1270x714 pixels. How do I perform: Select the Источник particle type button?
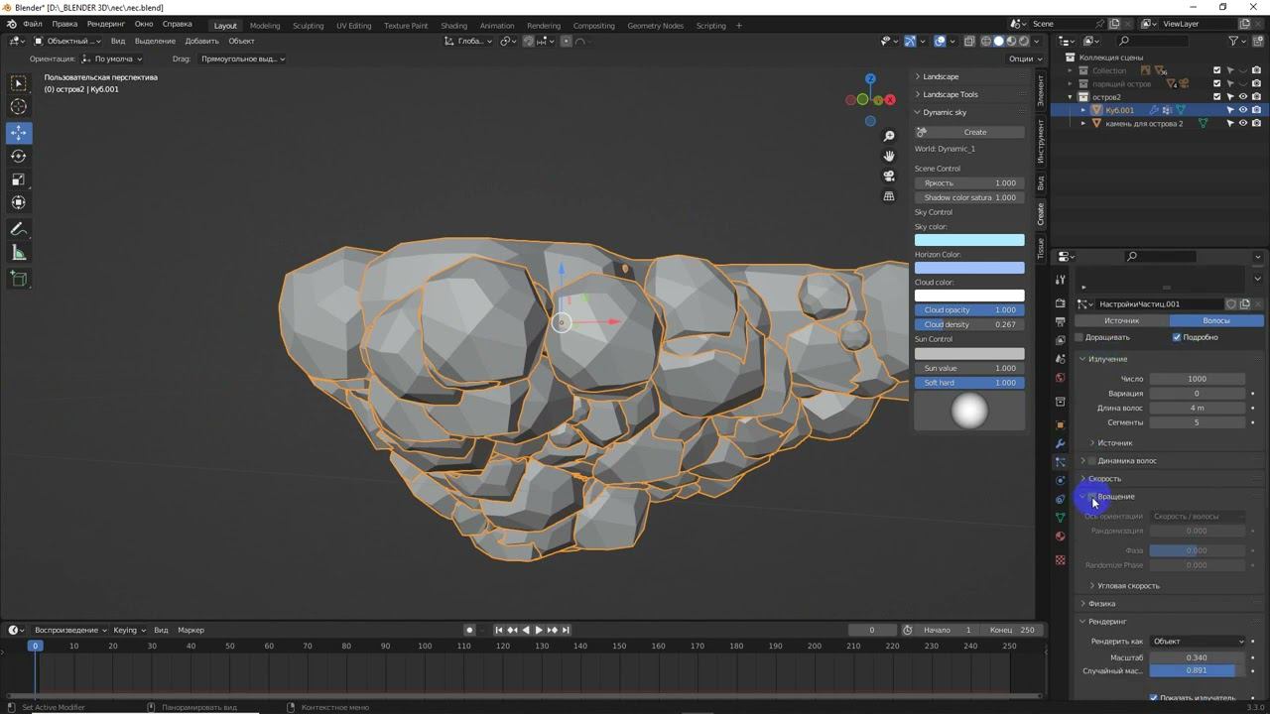1122,320
